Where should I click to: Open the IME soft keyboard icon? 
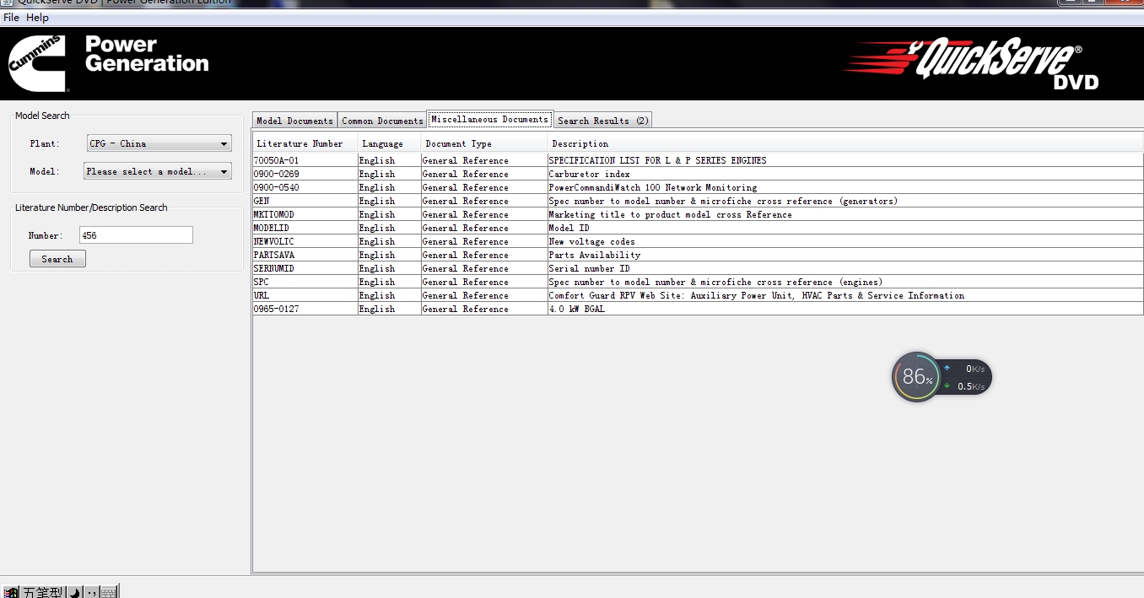(108, 592)
